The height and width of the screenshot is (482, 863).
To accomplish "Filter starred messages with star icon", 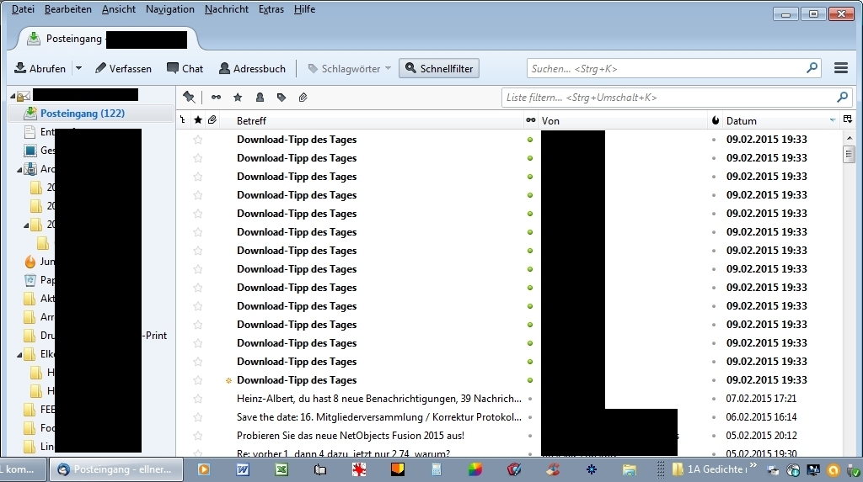I will (238, 98).
